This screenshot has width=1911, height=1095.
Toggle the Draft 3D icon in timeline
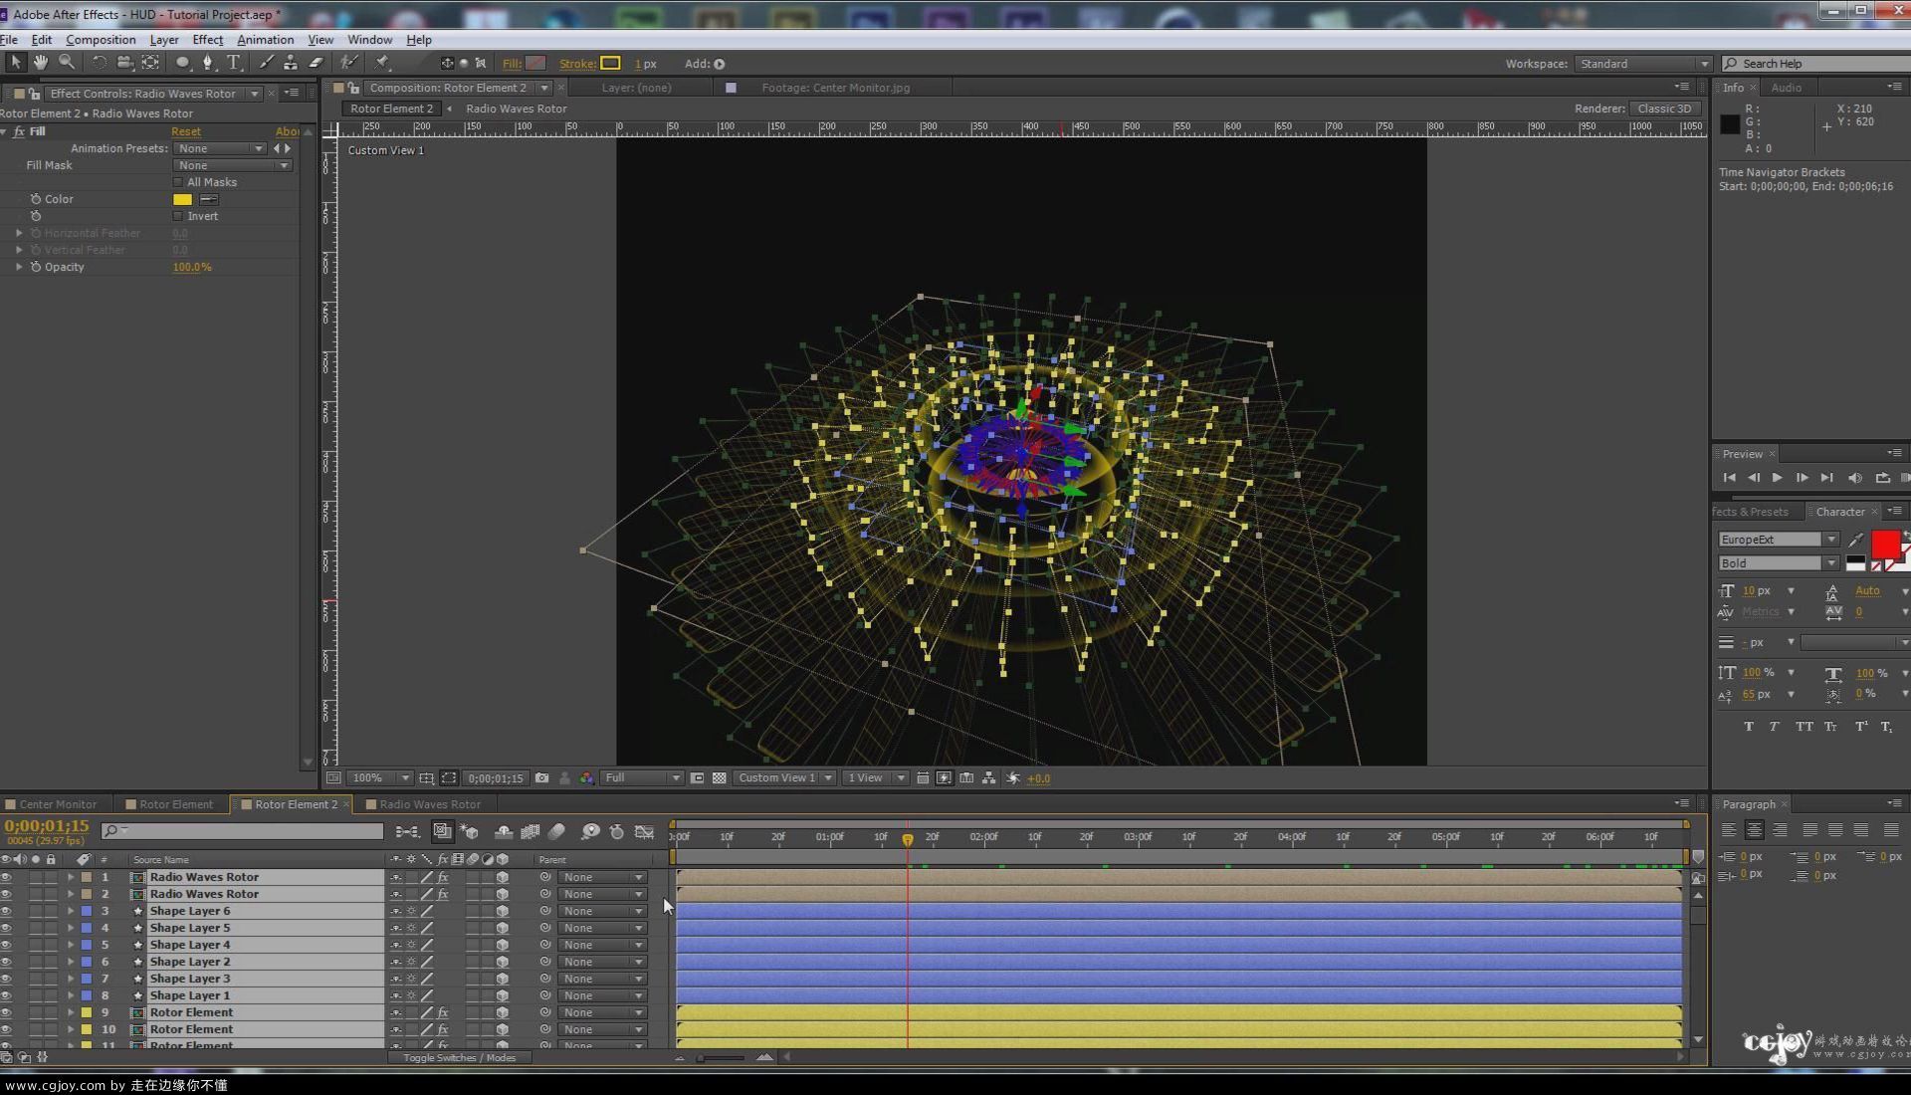coord(469,831)
